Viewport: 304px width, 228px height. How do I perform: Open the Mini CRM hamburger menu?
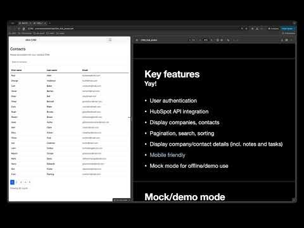coord(110,40)
